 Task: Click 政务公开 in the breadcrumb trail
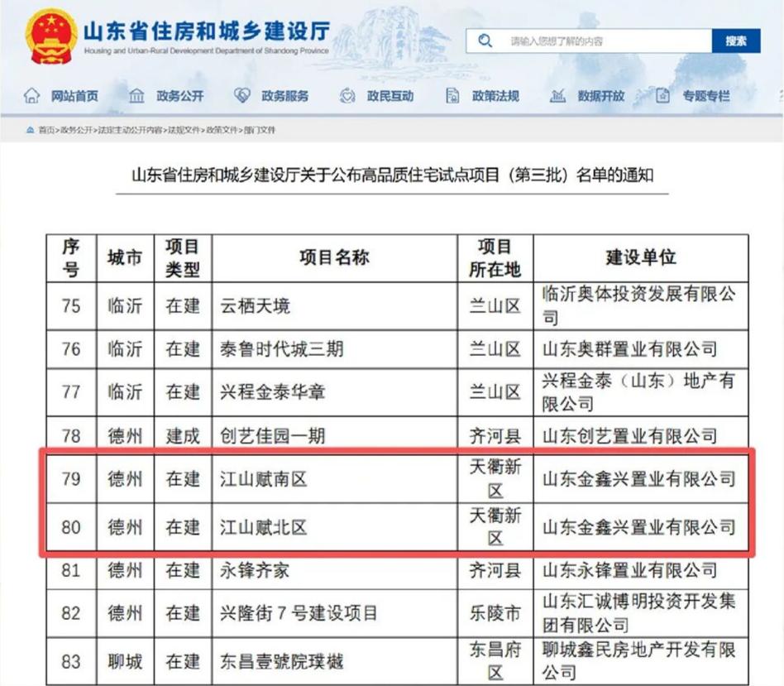pos(77,130)
